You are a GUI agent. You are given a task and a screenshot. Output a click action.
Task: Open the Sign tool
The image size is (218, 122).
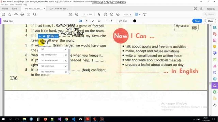coord(123,21)
